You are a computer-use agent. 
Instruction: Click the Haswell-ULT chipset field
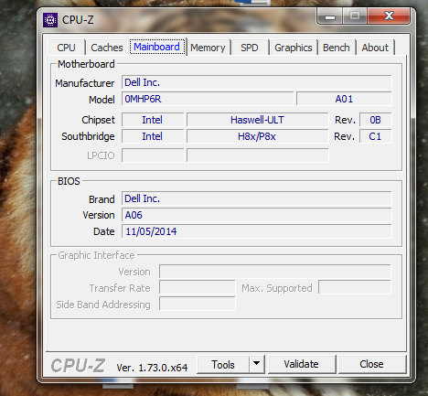coord(257,120)
